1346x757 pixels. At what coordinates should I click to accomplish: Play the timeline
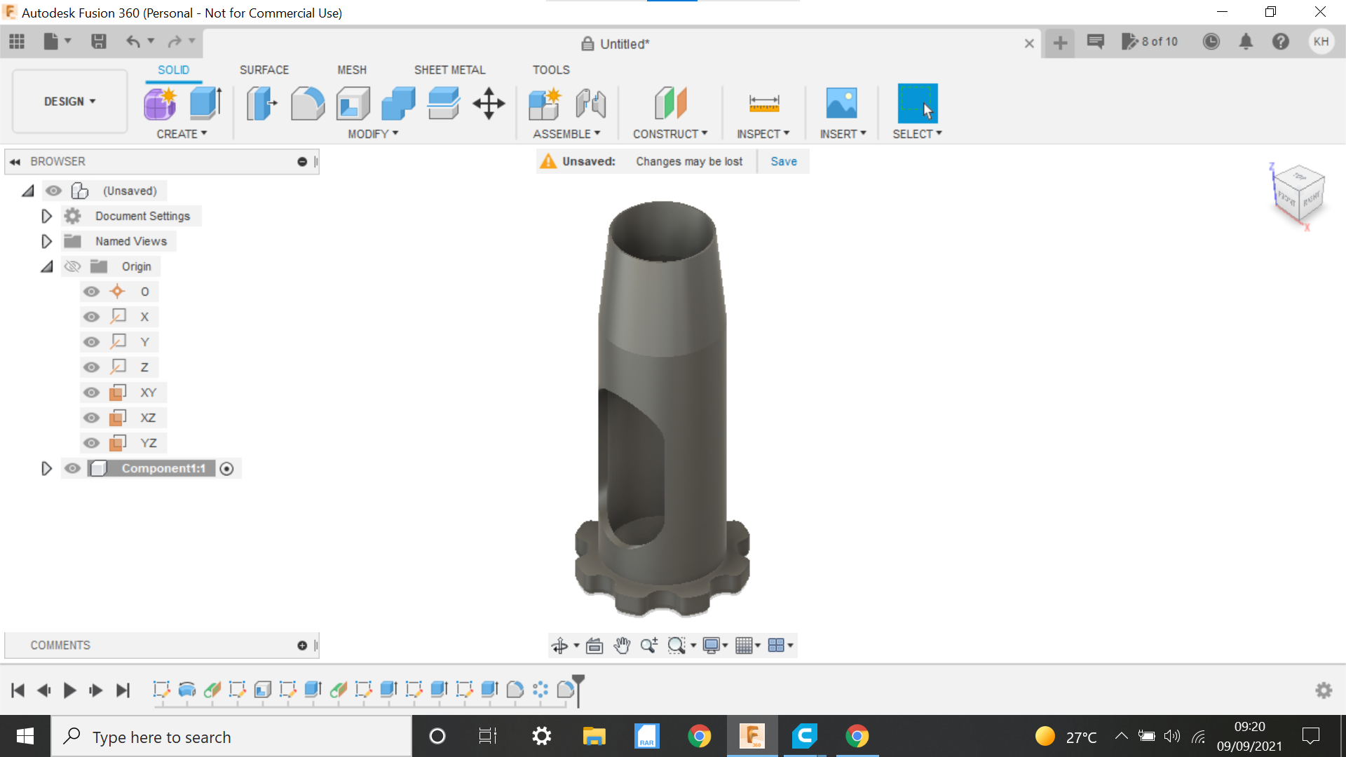[69, 690]
